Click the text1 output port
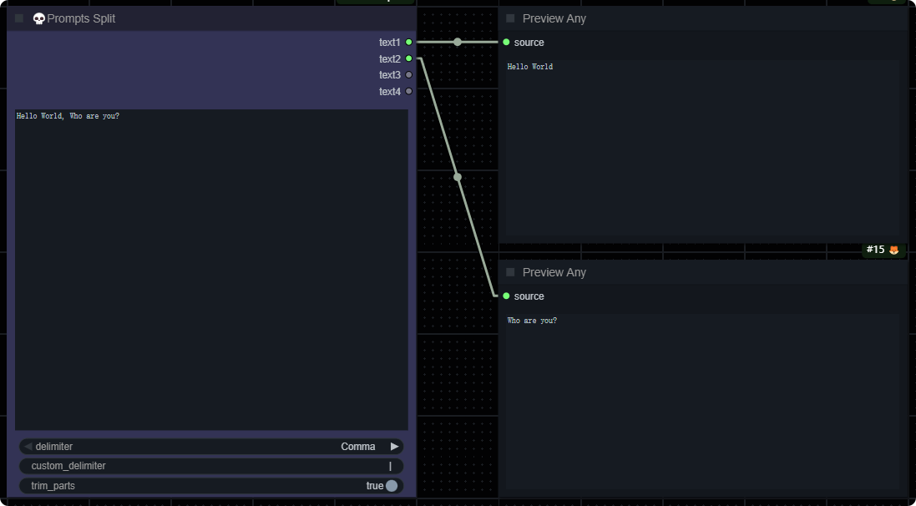Viewport: 916px width, 506px height. click(x=408, y=42)
